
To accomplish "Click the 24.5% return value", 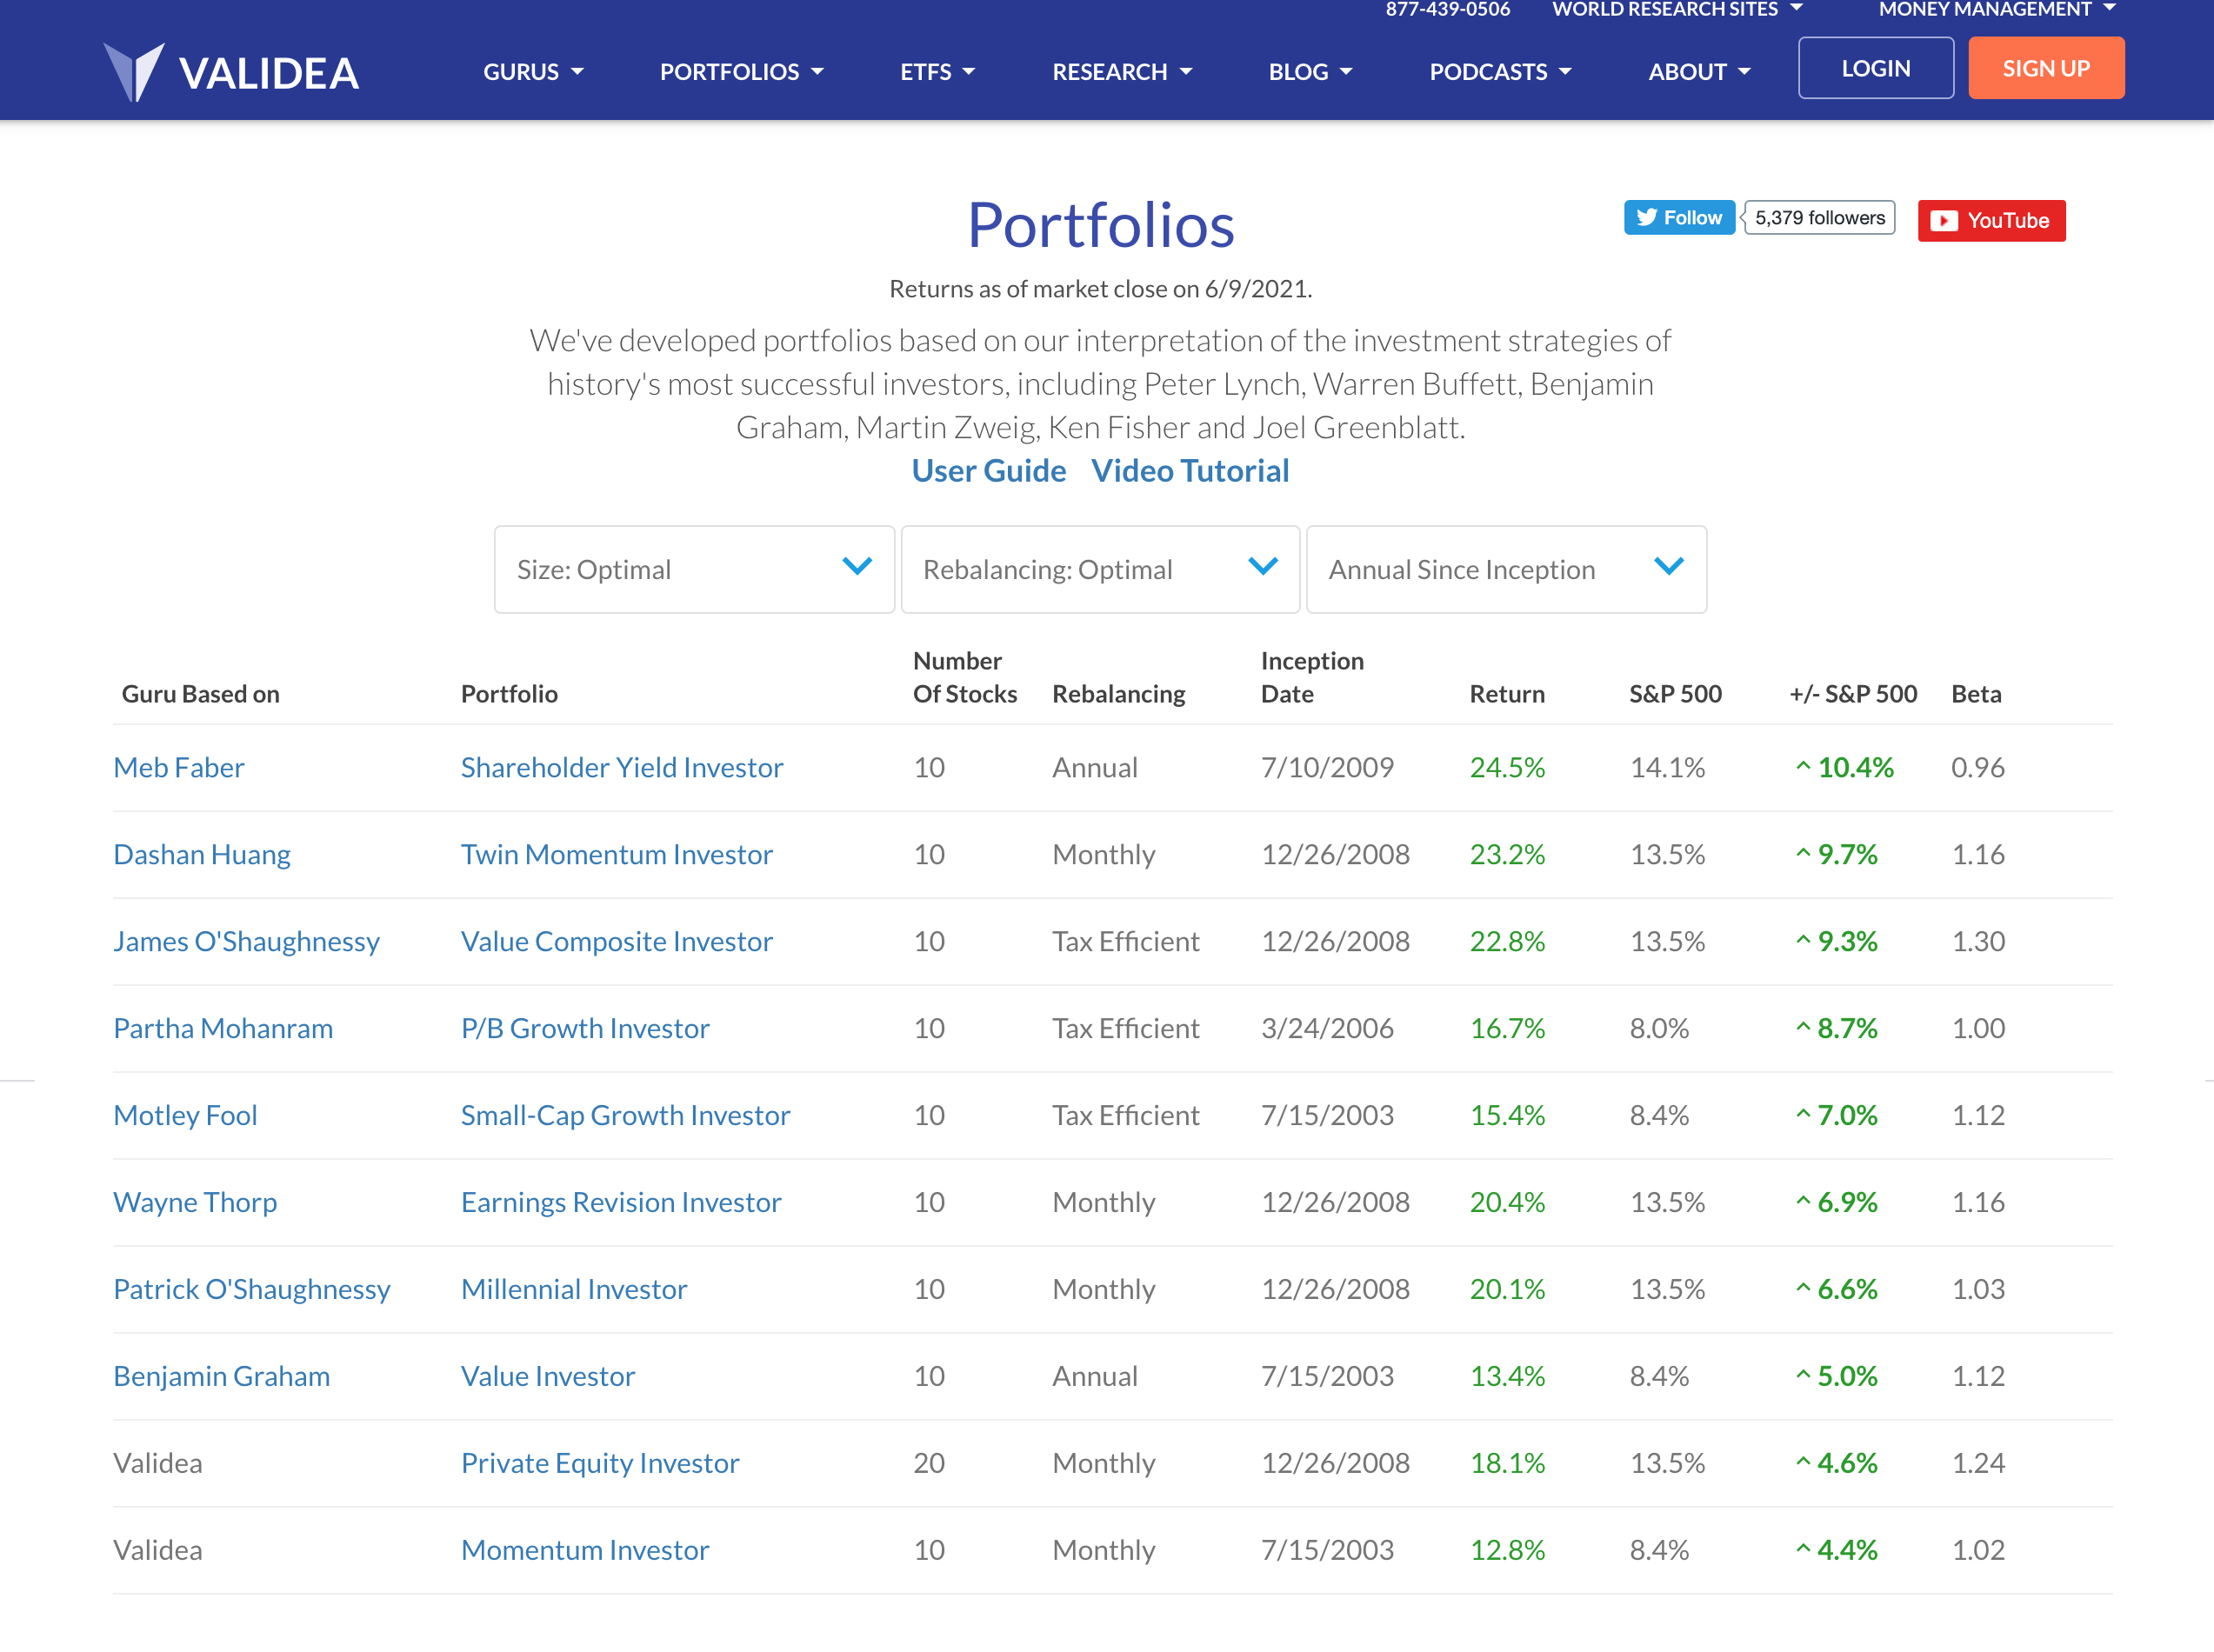I will point(1507,768).
